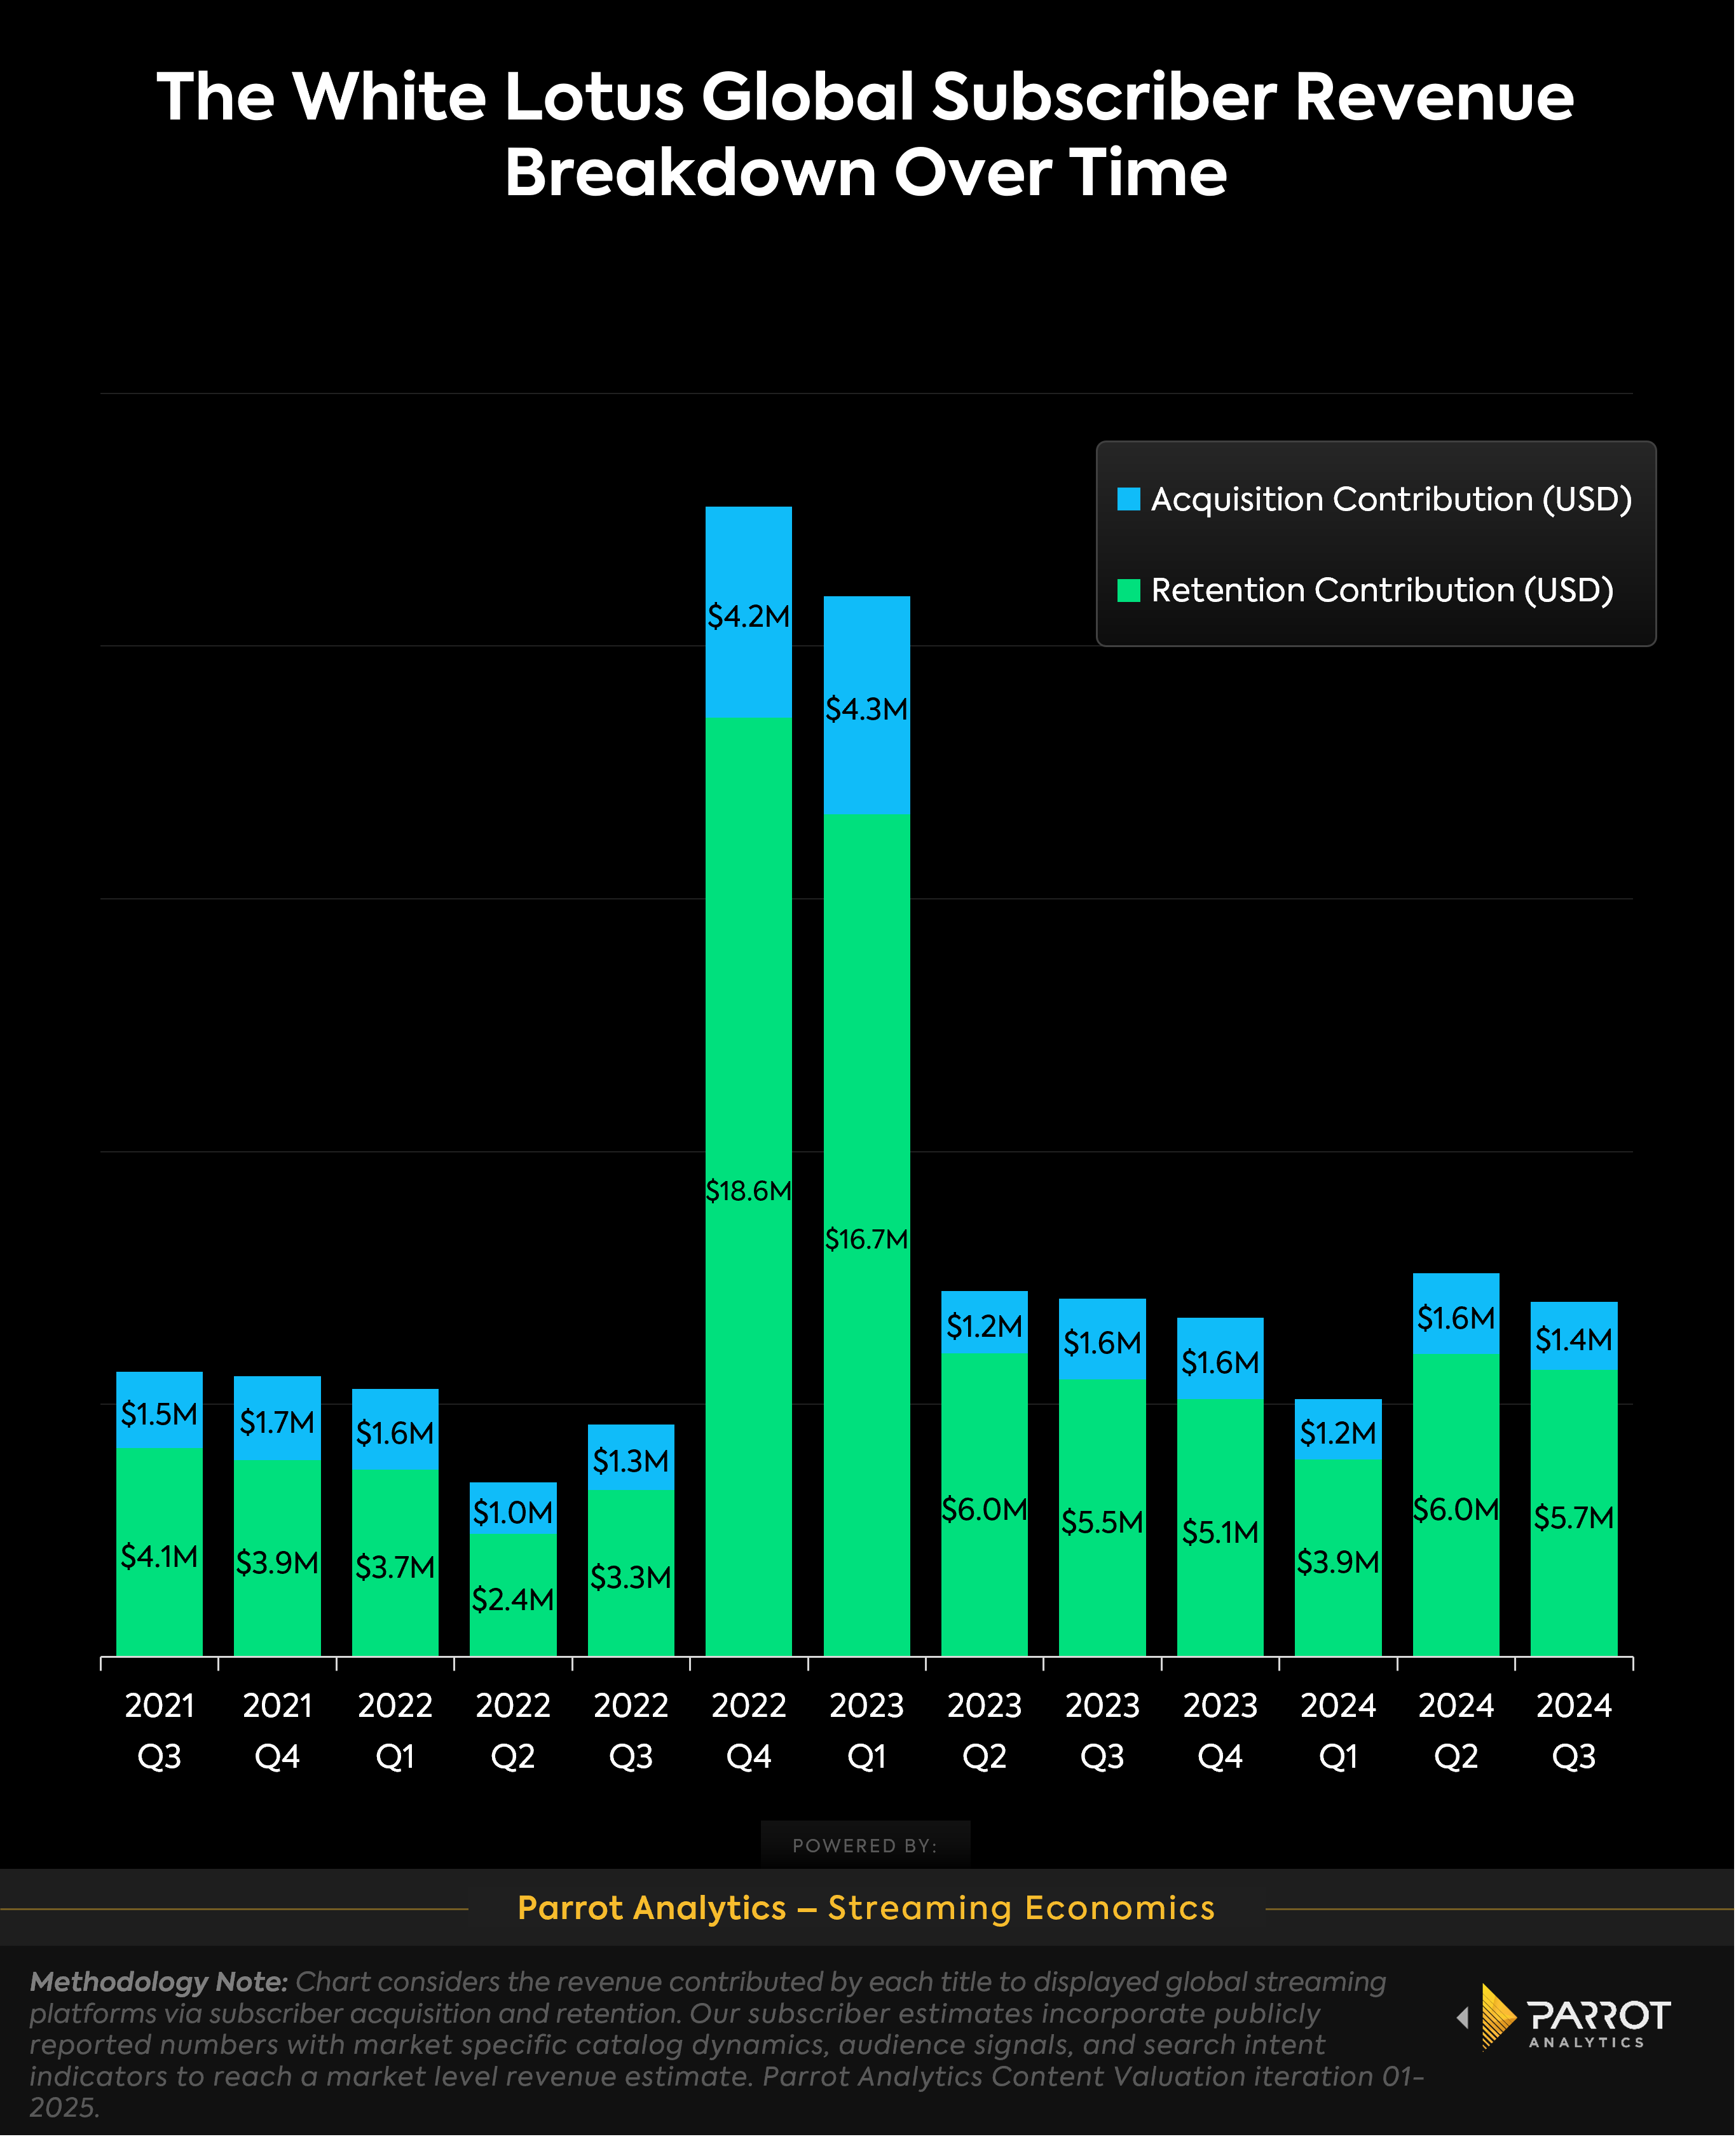Click the $2.4M retention label for 2022 Q2
The height and width of the screenshot is (2139, 1736).
[513, 1600]
